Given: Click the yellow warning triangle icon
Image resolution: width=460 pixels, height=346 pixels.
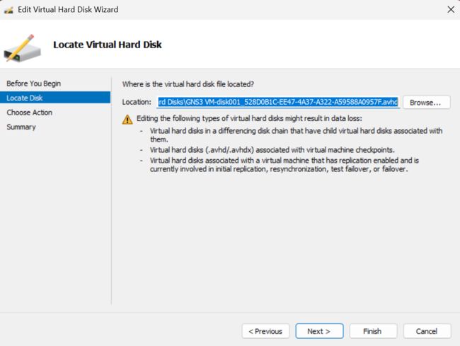Looking at the screenshot, I should coord(127,120).
